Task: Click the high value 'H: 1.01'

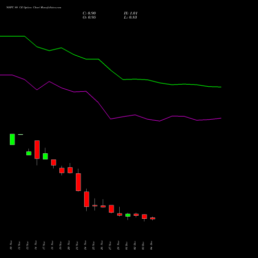Action: pos(131,13)
